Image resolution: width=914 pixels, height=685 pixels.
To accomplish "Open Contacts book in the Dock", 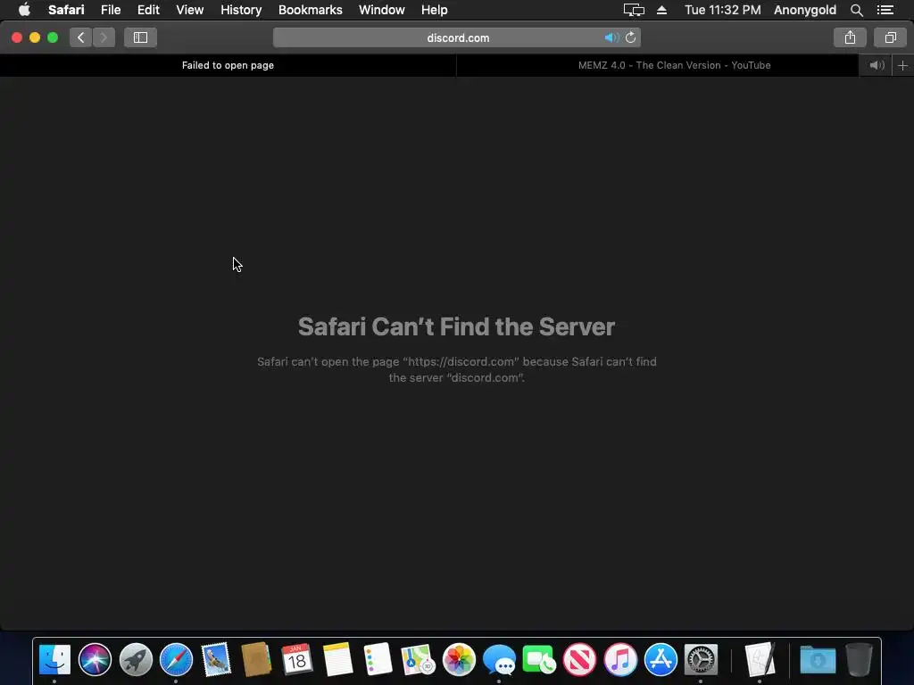I will pos(256,659).
